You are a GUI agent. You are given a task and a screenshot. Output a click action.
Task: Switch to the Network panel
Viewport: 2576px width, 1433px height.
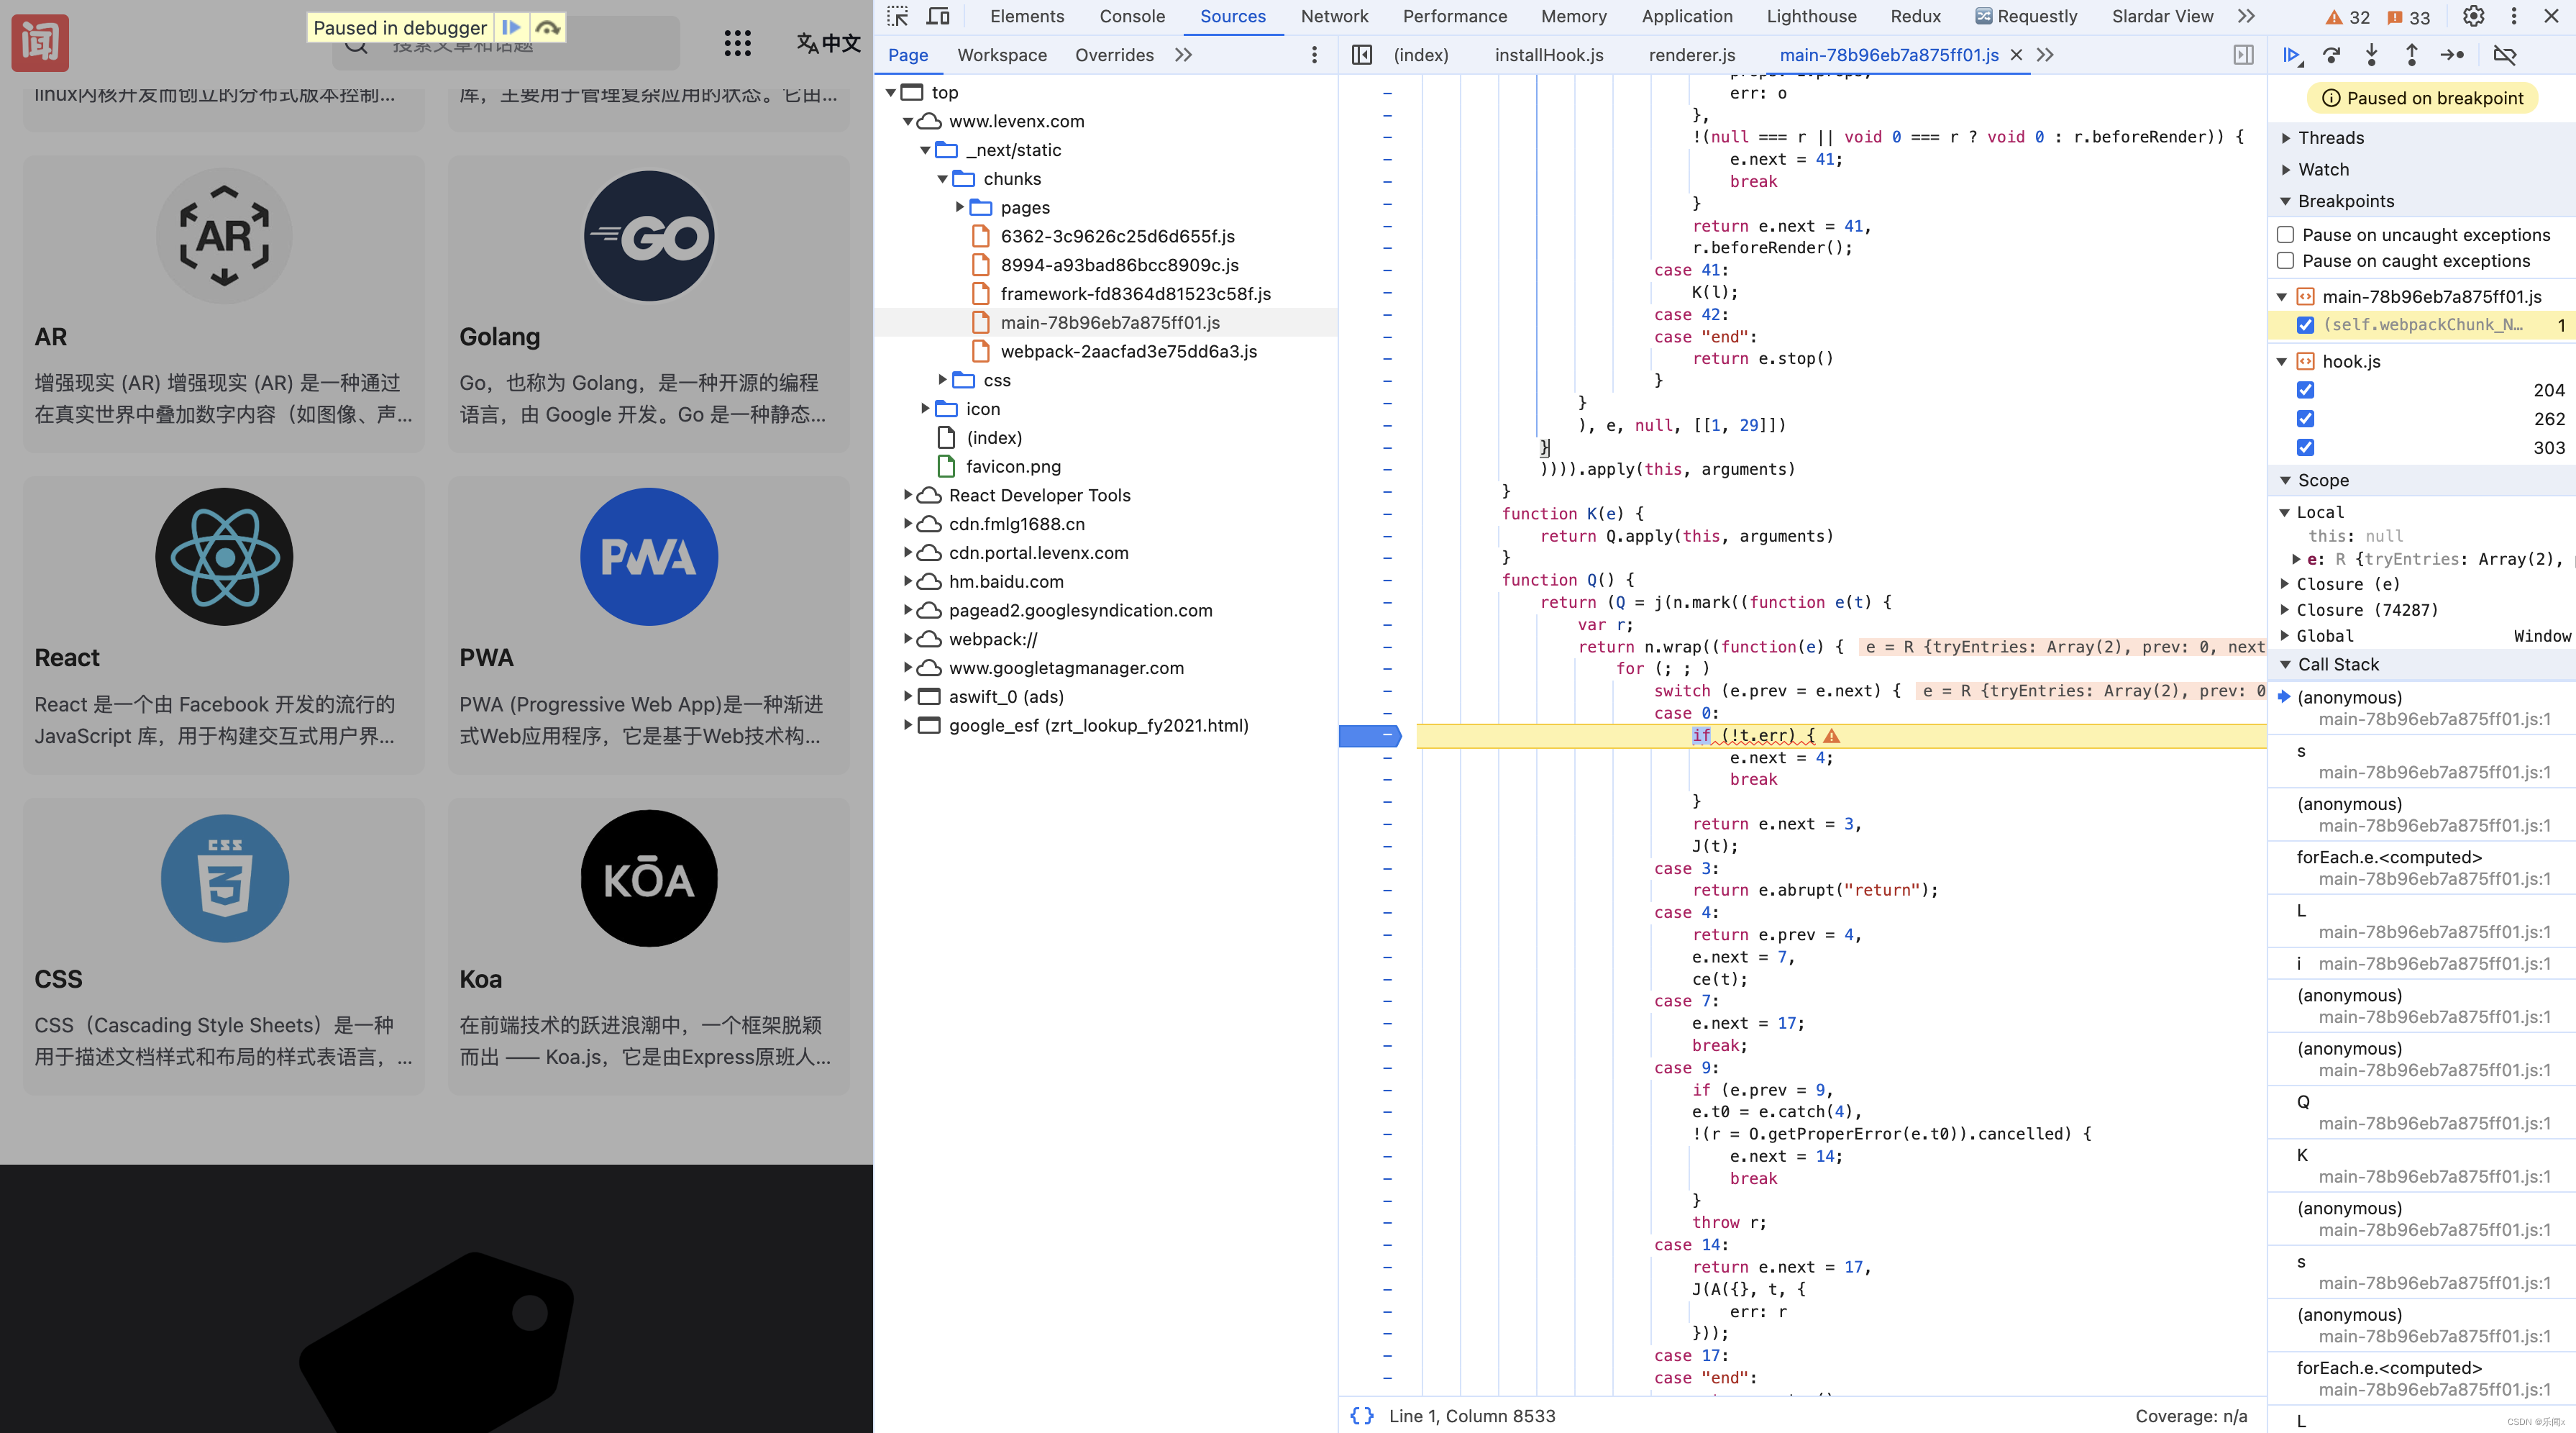click(x=1334, y=16)
